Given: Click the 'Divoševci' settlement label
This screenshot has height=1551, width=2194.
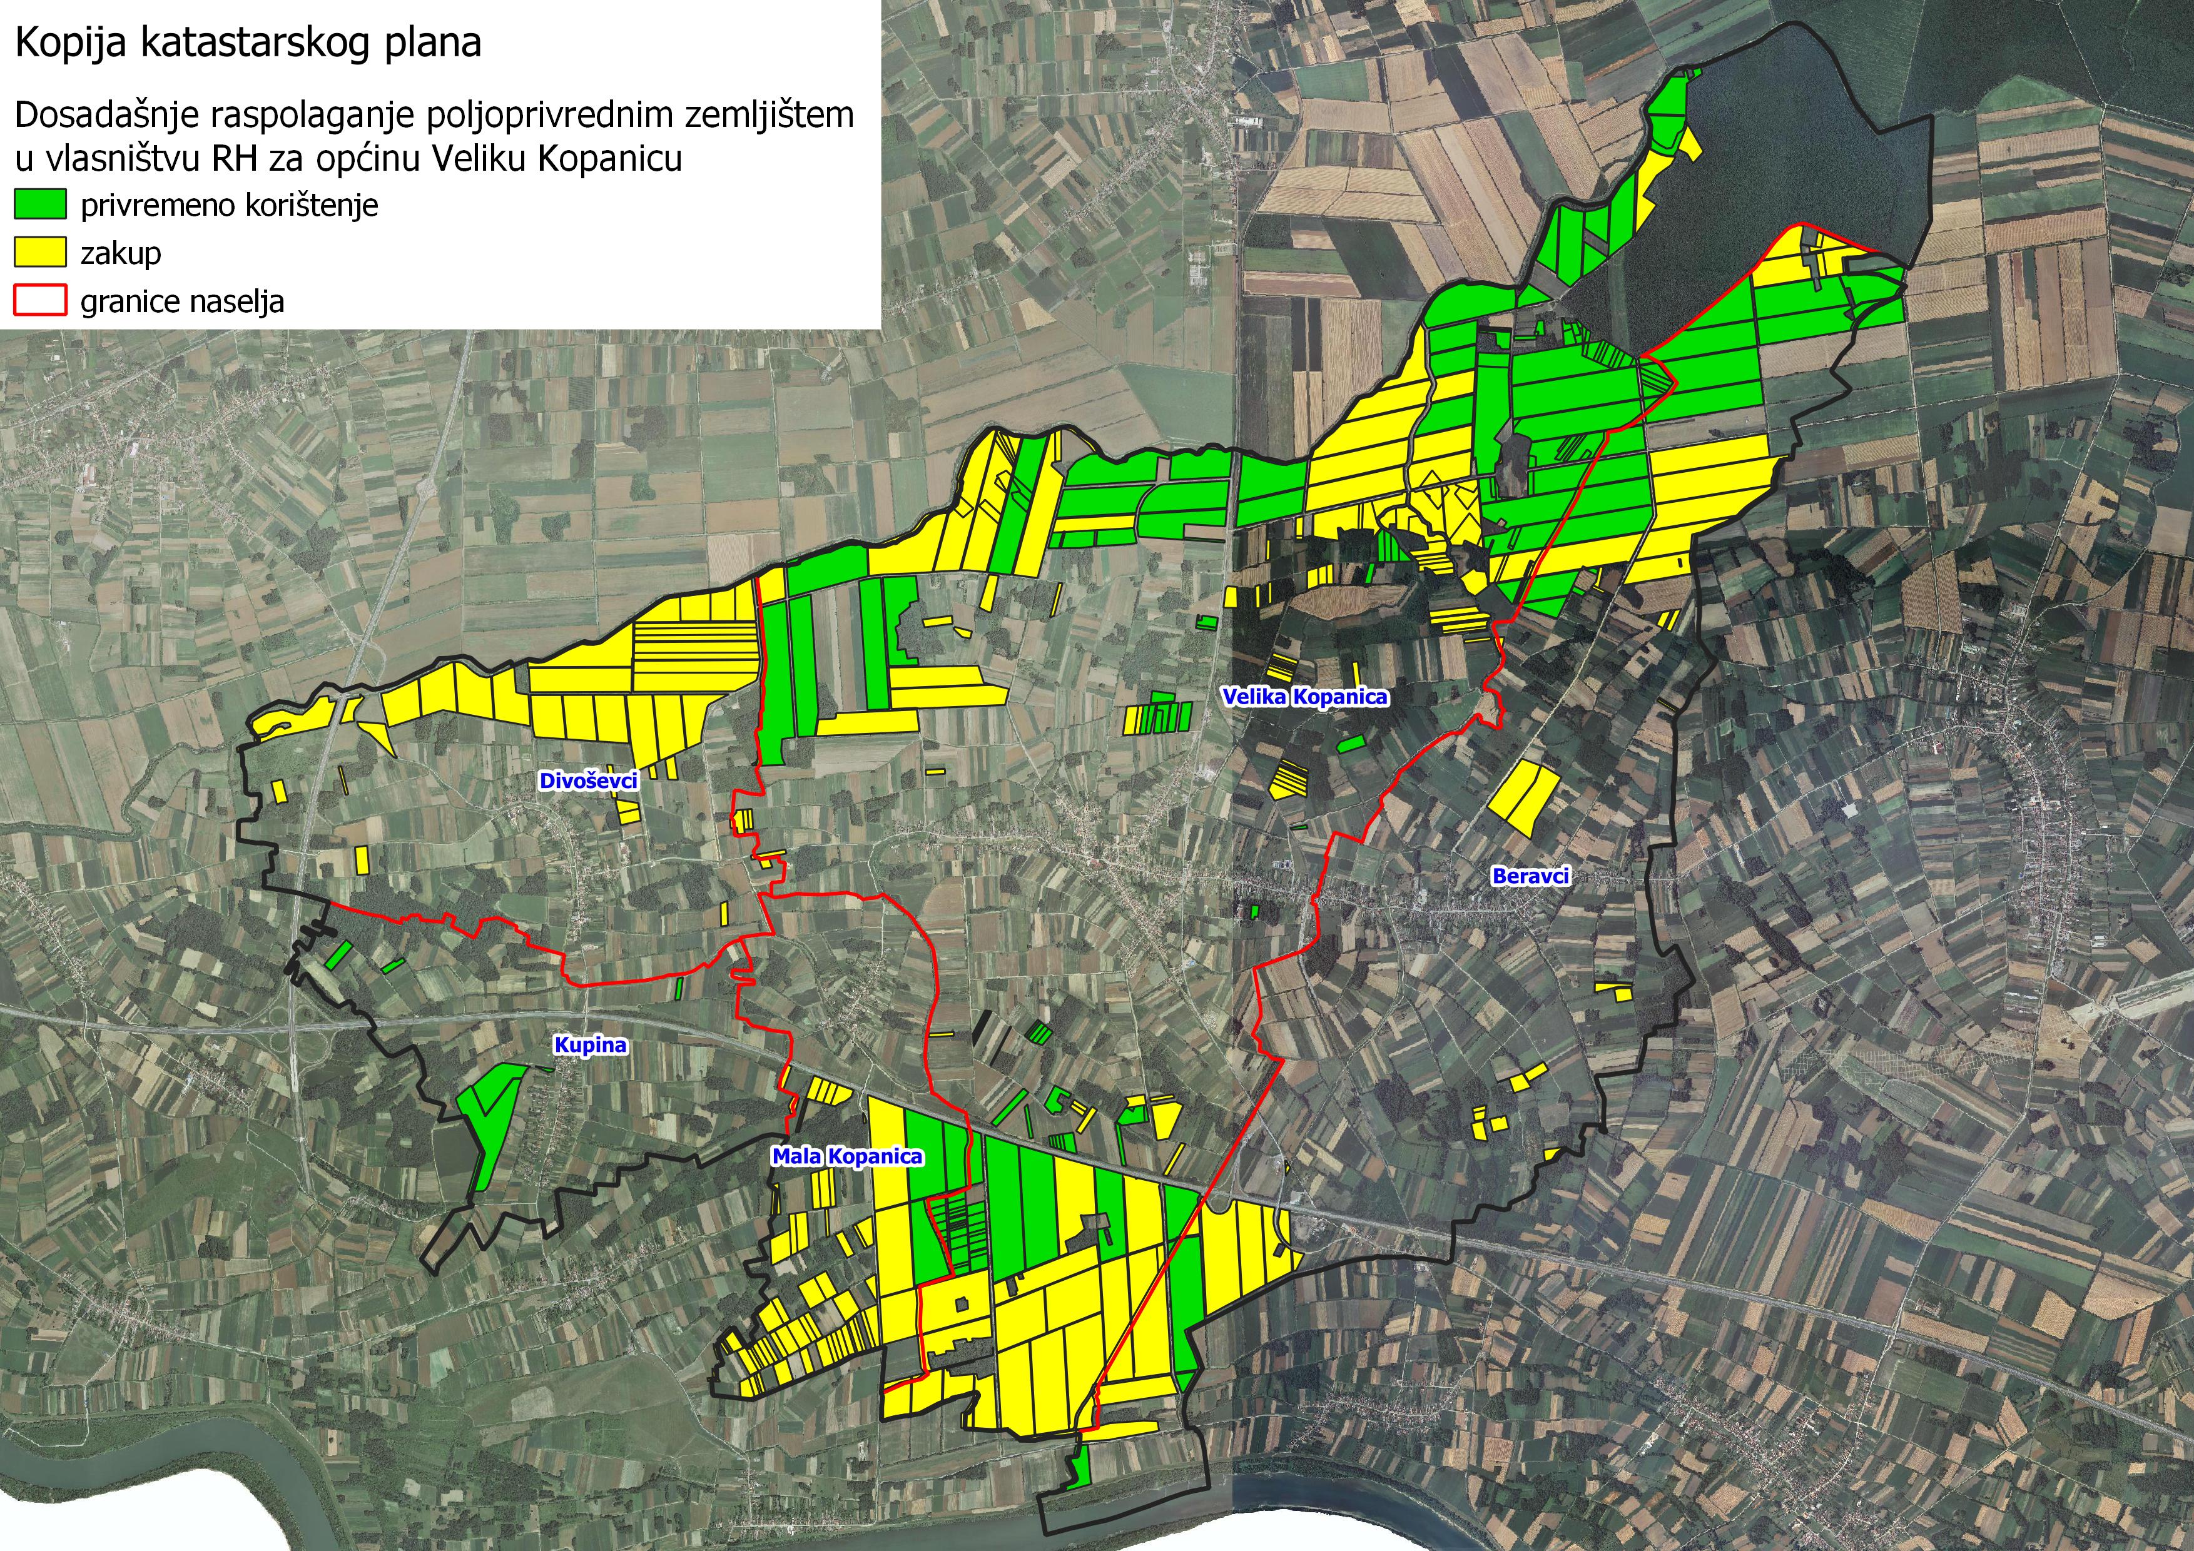Looking at the screenshot, I should 587,781.
